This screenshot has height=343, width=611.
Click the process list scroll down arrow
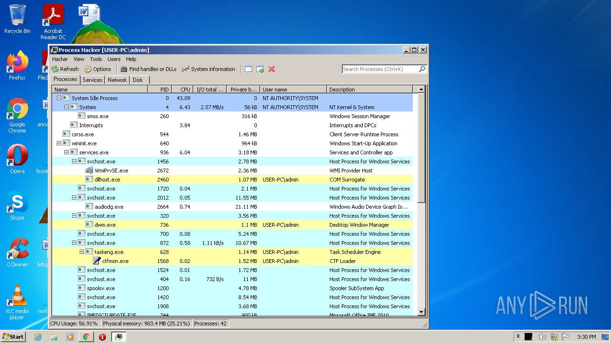click(421, 312)
